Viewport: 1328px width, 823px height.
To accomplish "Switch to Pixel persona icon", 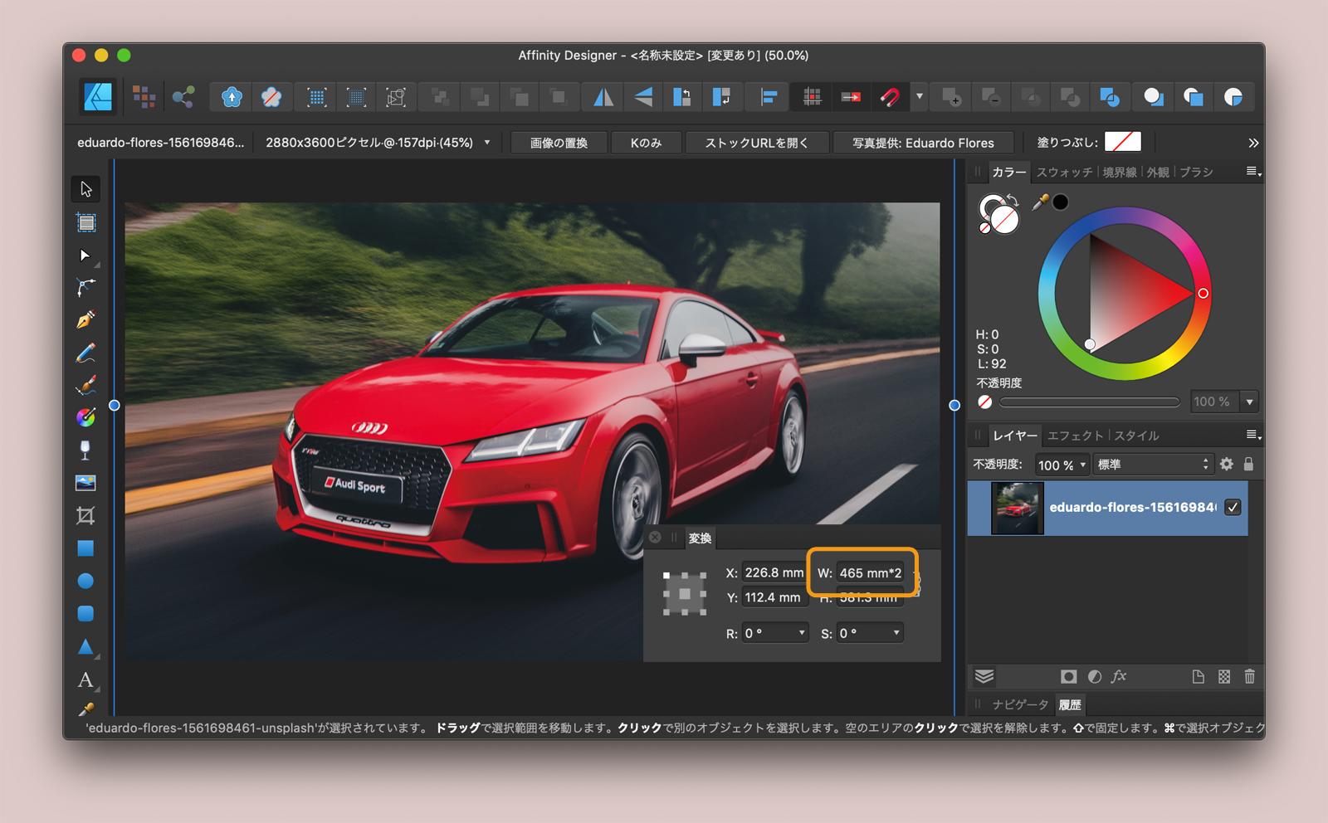I will click(x=144, y=97).
